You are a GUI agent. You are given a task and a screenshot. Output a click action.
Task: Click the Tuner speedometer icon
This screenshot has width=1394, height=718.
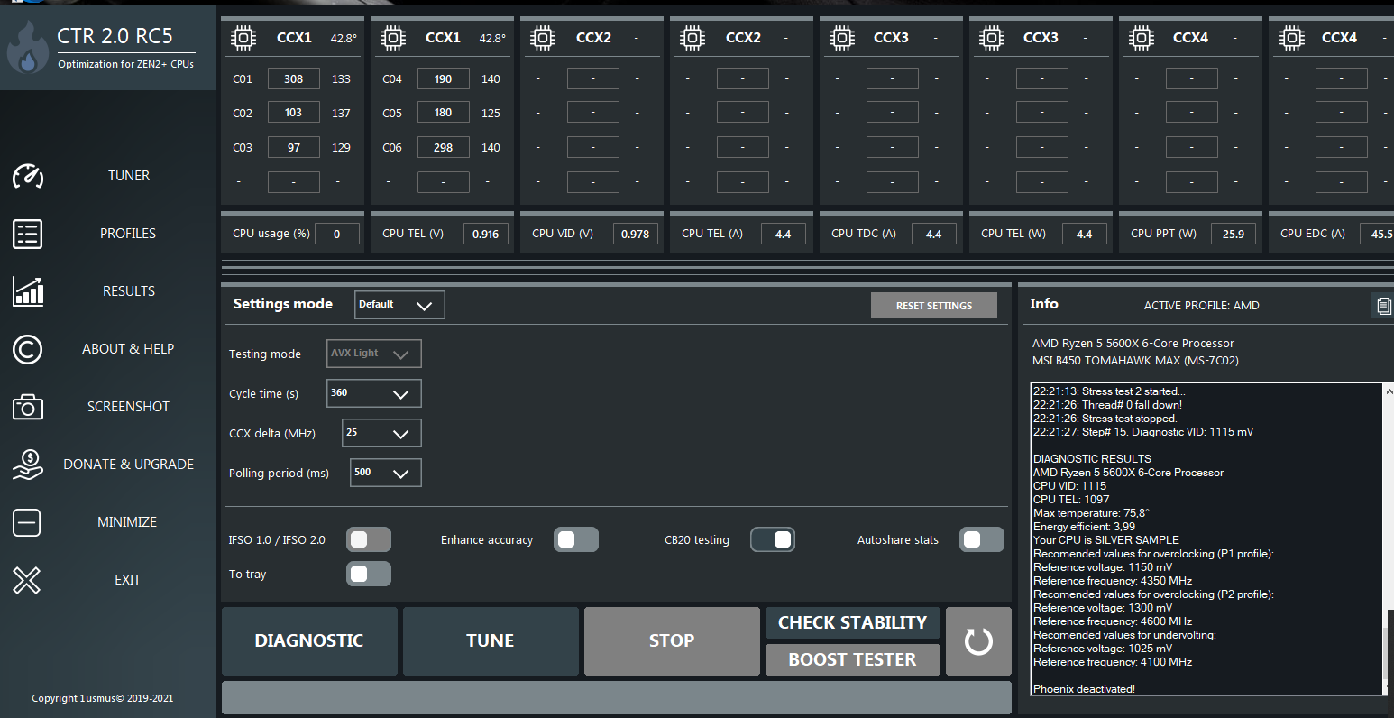pos(28,176)
